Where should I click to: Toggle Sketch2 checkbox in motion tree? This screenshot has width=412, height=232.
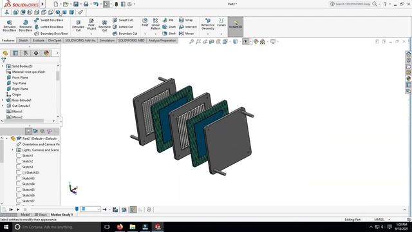click(19, 161)
